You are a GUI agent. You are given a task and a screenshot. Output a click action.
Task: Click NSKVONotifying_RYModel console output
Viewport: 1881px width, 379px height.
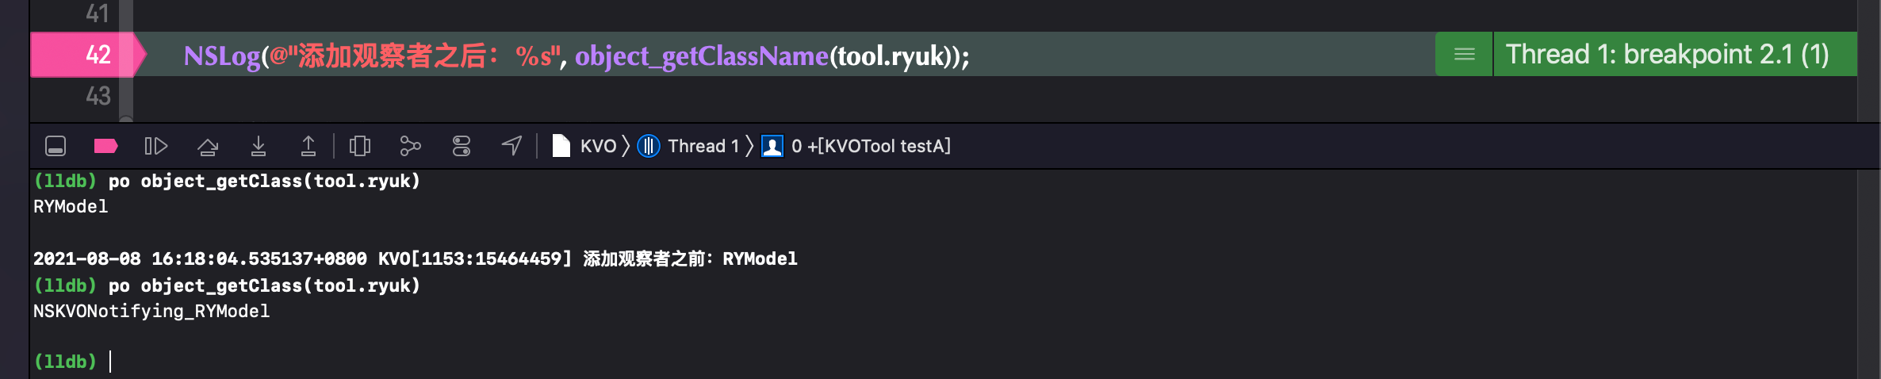click(x=151, y=311)
